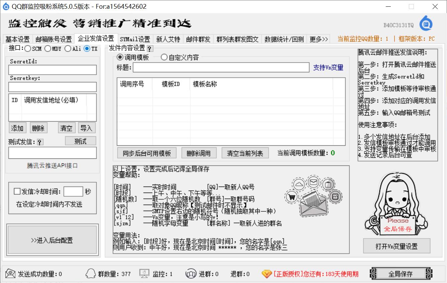
Task: Click the ID column header in address list
Action: 15,100
